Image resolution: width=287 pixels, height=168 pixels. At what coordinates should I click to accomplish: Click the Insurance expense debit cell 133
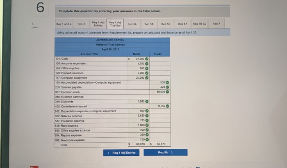click(139, 120)
